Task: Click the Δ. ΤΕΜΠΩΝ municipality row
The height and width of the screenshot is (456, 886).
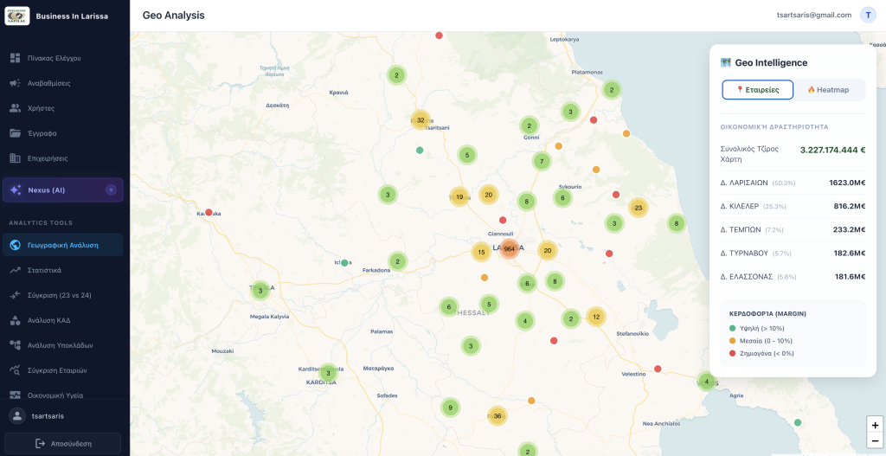Action: click(793, 229)
